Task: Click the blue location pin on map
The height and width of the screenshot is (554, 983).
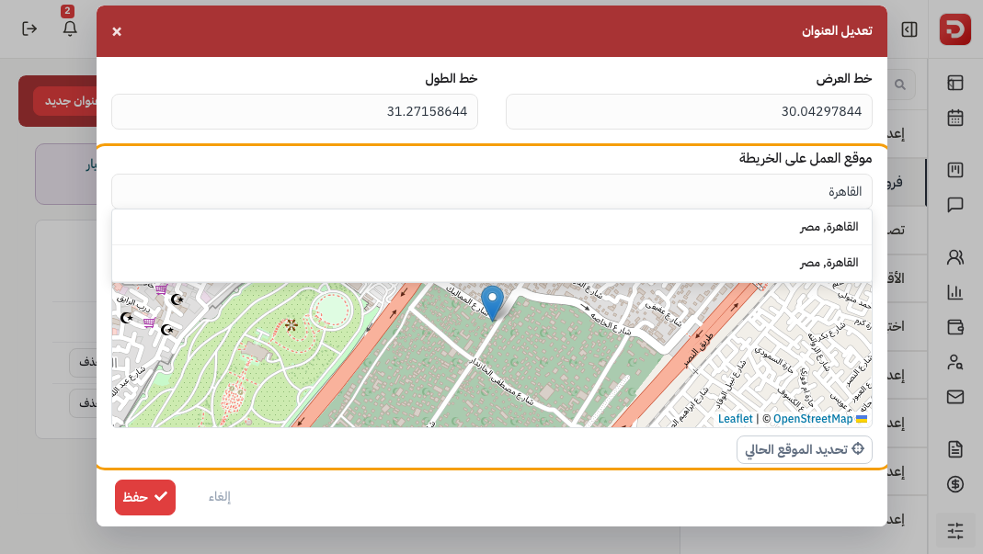Action: (x=492, y=302)
